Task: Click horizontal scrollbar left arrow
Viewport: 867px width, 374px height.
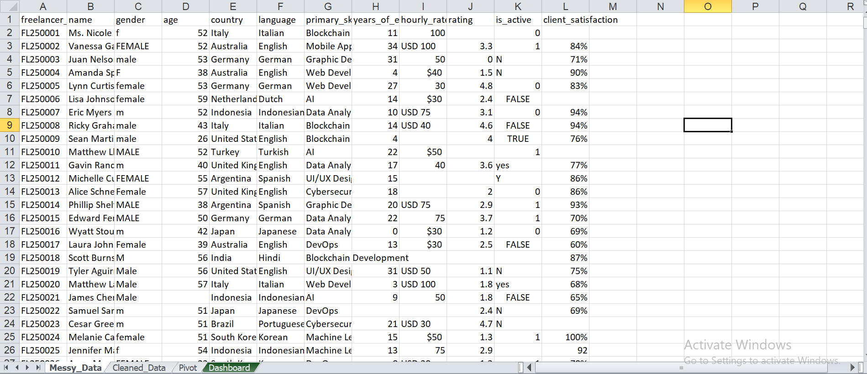Action: click(x=530, y=368)
